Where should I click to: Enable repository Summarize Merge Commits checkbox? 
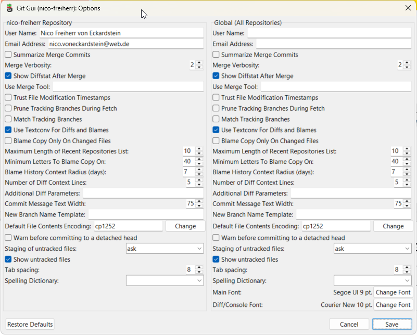coord(8,55)
